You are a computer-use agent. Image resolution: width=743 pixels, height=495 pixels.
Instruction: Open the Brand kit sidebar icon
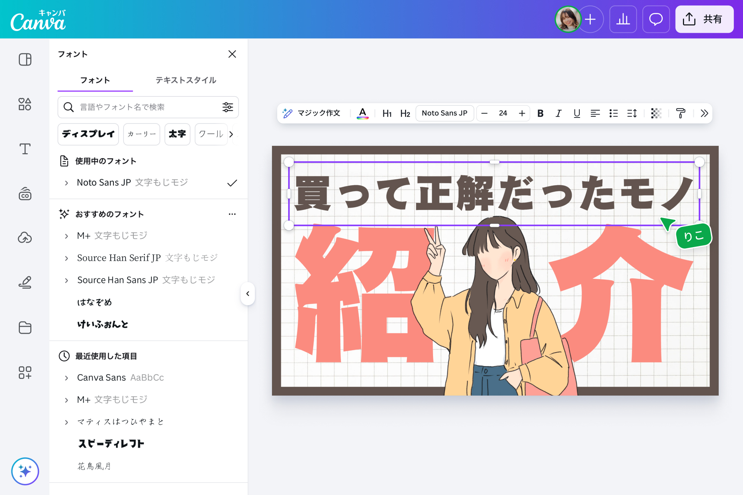point(25,194)
